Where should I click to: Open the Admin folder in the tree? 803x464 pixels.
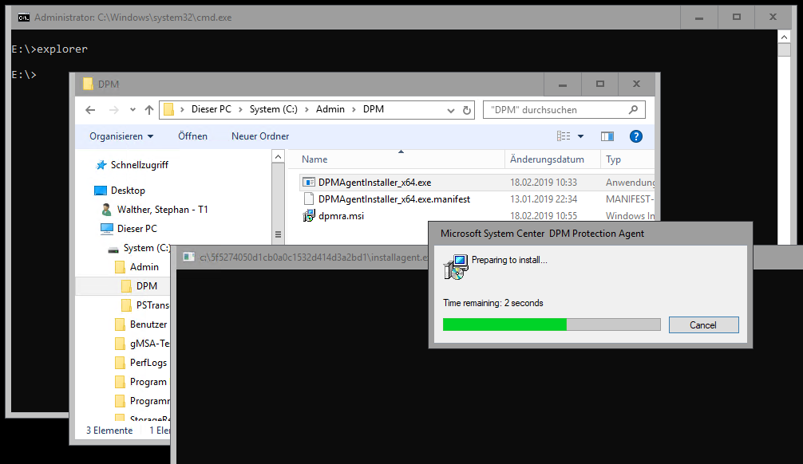click(144, 267)
